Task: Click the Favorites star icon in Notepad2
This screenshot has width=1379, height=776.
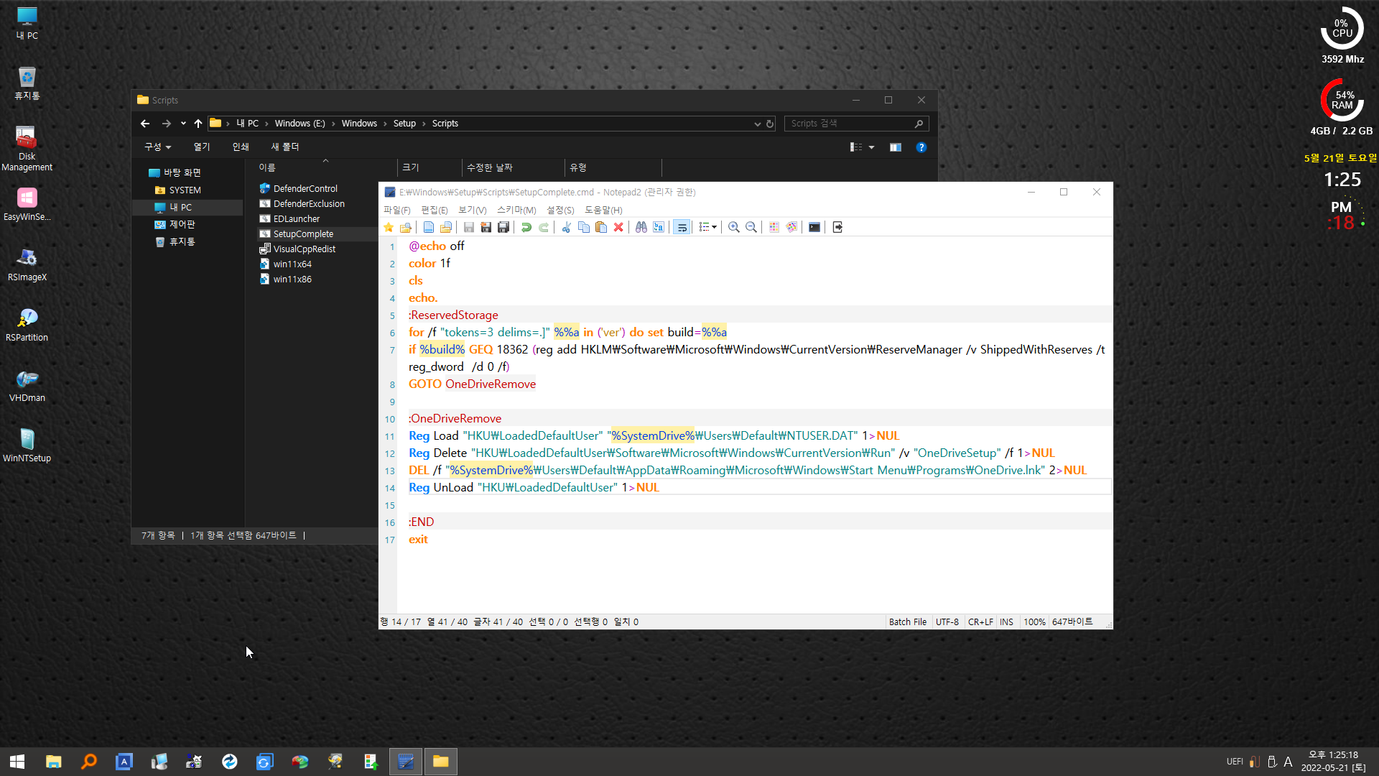Action: point(389,227)
